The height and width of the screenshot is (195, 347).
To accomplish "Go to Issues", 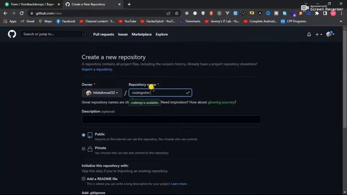I will point(123,34).
